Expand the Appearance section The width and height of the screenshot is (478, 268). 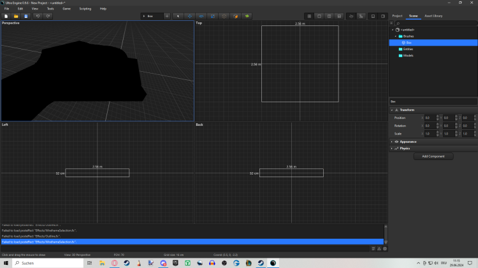tap(408, 142)
